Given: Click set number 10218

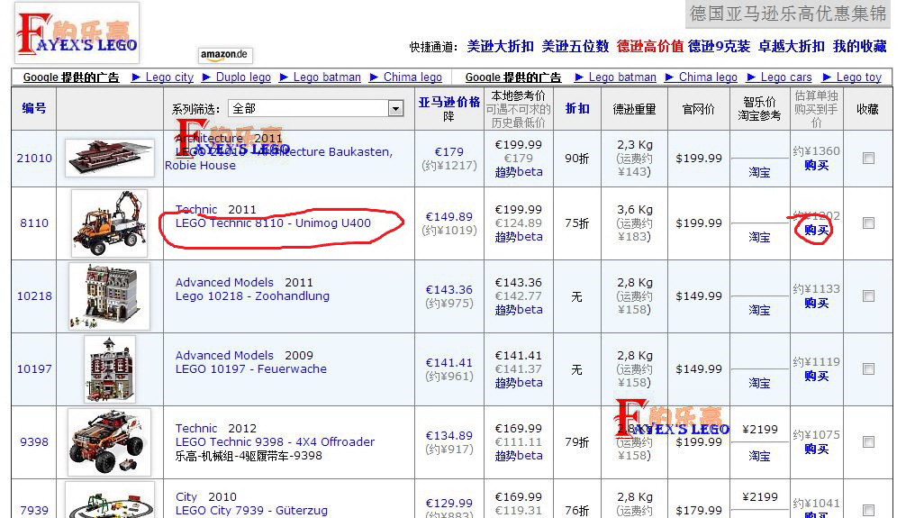Looking at the screenshot, I should [34, 296].
